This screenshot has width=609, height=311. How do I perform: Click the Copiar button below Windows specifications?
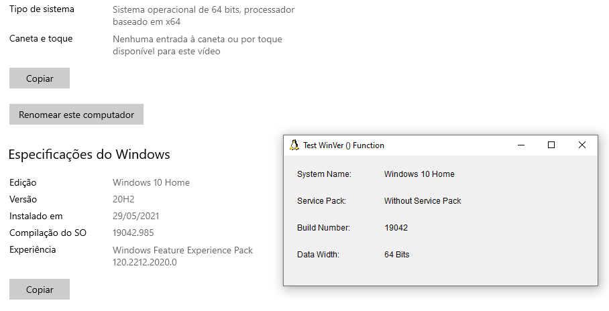40,290
